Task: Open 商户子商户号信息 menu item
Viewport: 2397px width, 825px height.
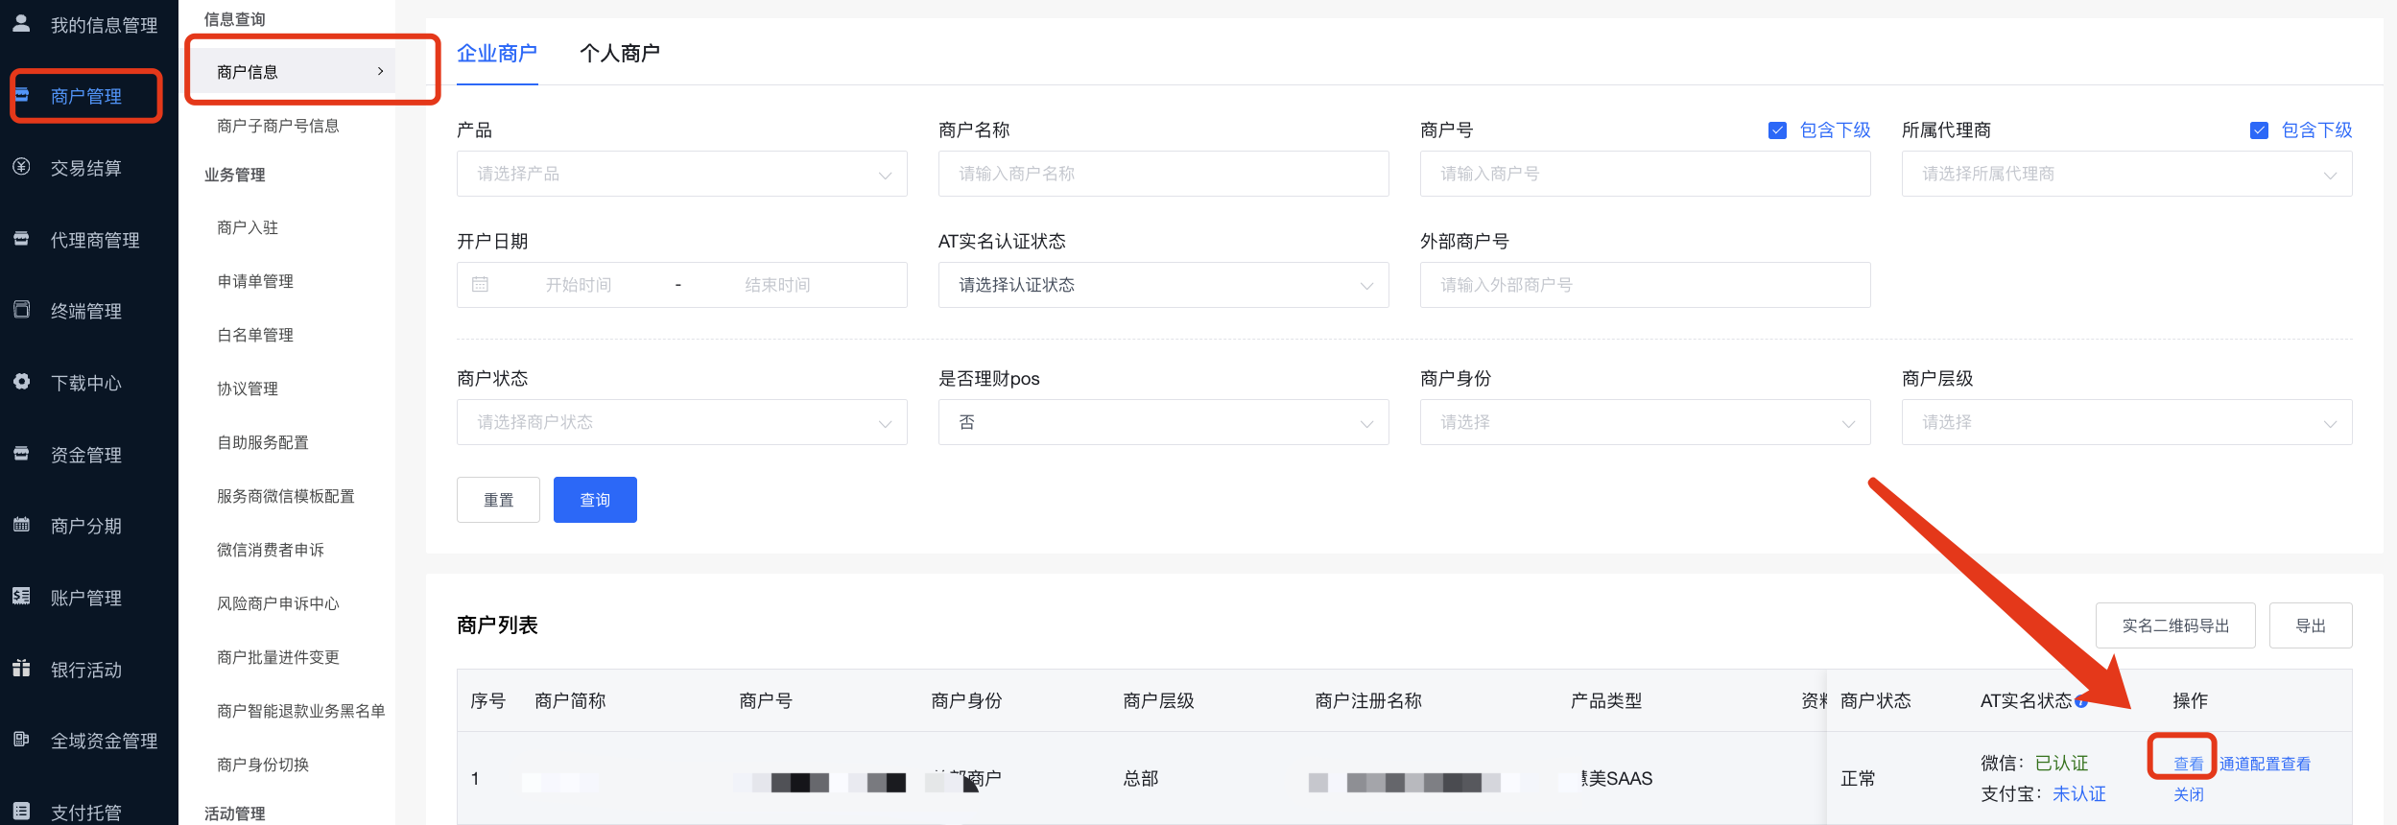Action: coord(278,126)
